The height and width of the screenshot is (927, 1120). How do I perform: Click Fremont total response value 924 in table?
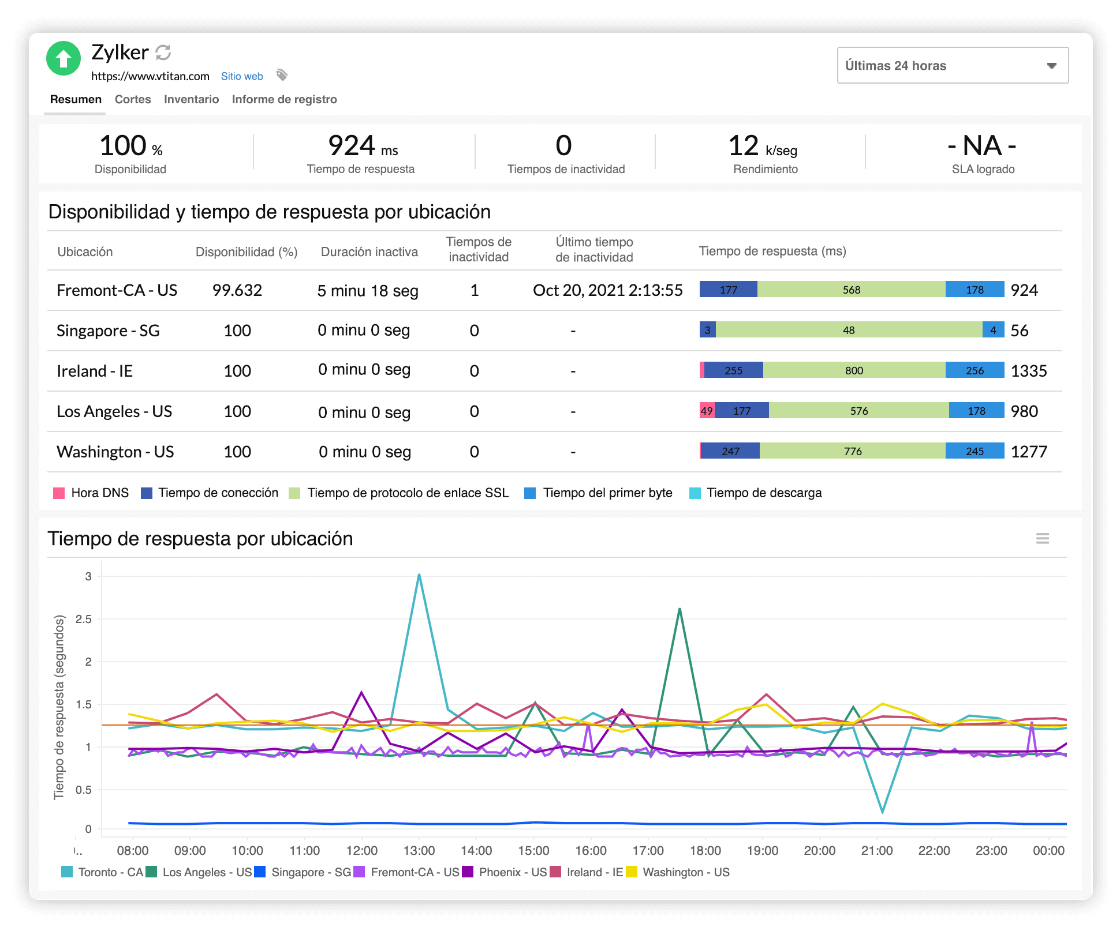coord(1024,290)
